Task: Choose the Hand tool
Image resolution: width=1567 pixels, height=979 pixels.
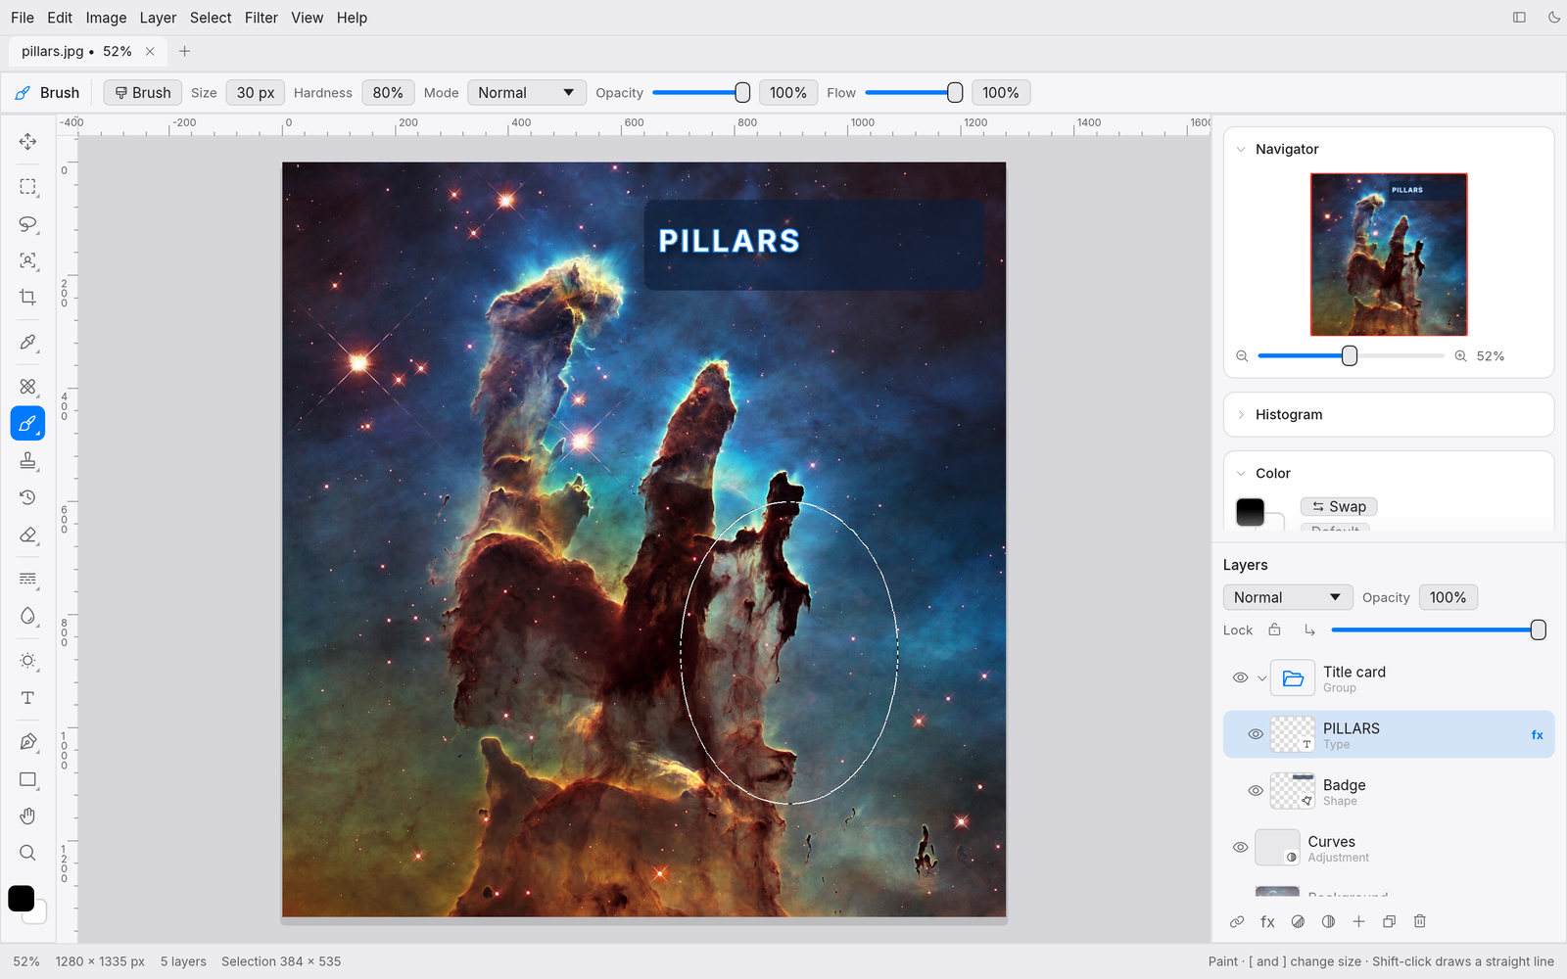Action: click(x=27, y=816)
